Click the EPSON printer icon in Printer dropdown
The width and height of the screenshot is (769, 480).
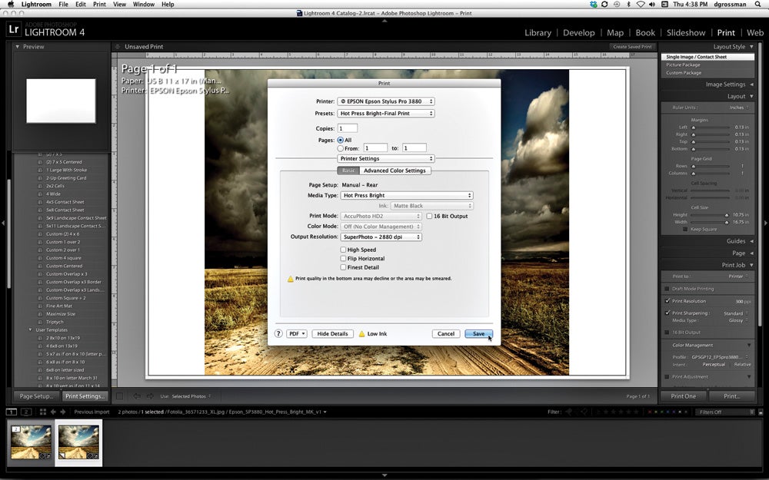click(343, 101)
